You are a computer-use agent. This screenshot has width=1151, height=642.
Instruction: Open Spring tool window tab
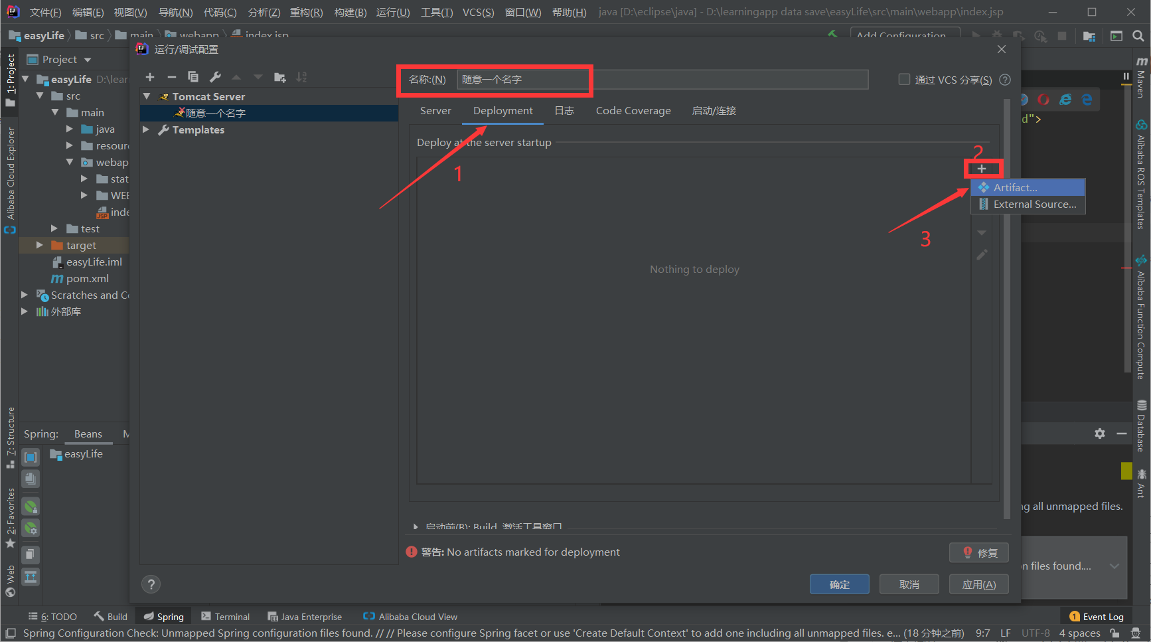(x=164, y=617)
